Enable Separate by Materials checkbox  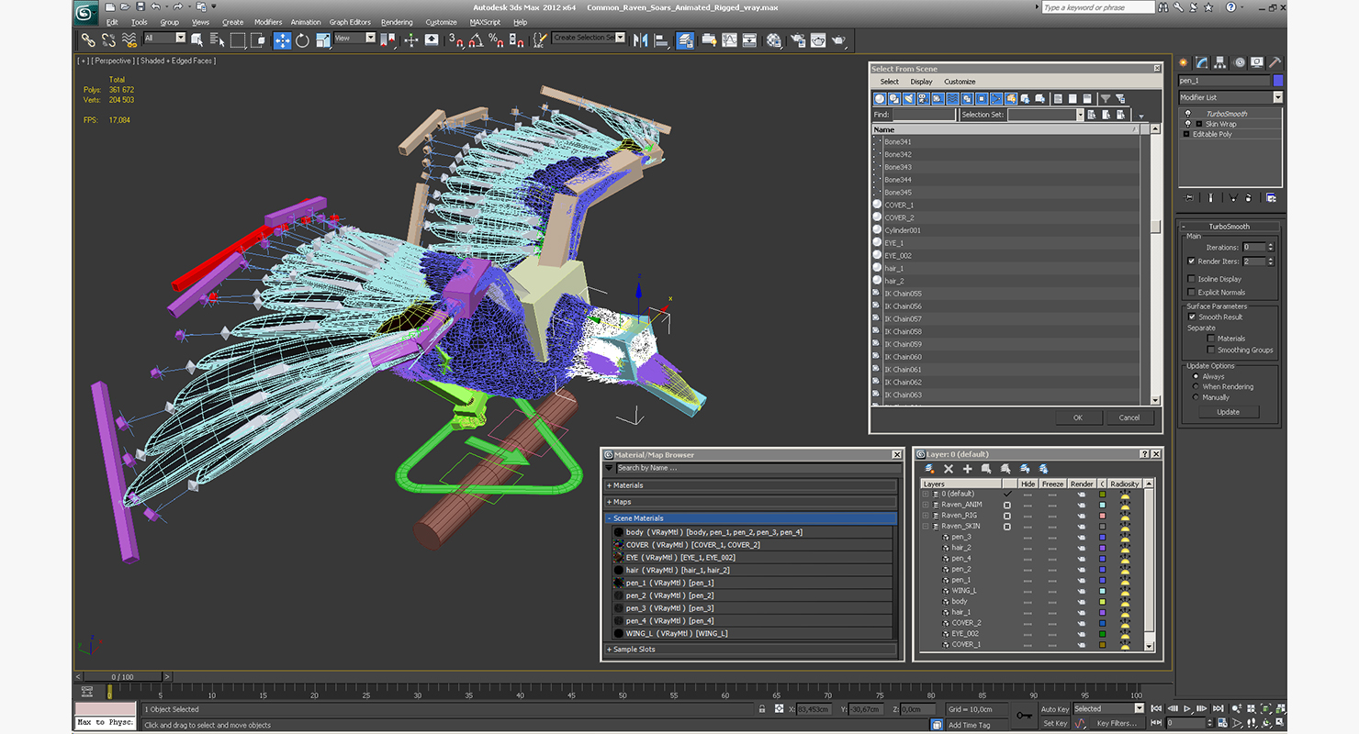[1211, 339]
